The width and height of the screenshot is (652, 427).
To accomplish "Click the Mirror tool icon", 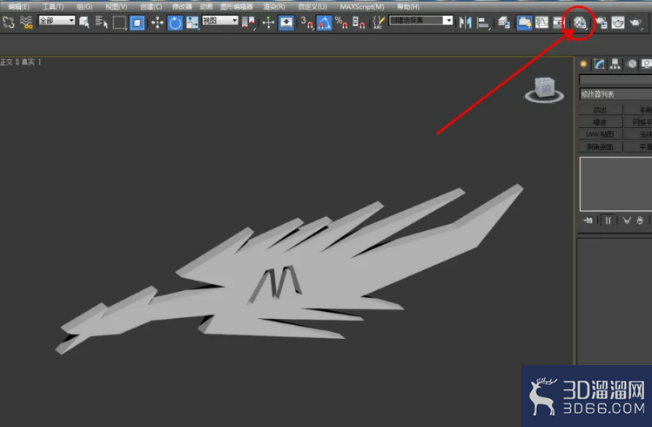I will tap(466, 23).
